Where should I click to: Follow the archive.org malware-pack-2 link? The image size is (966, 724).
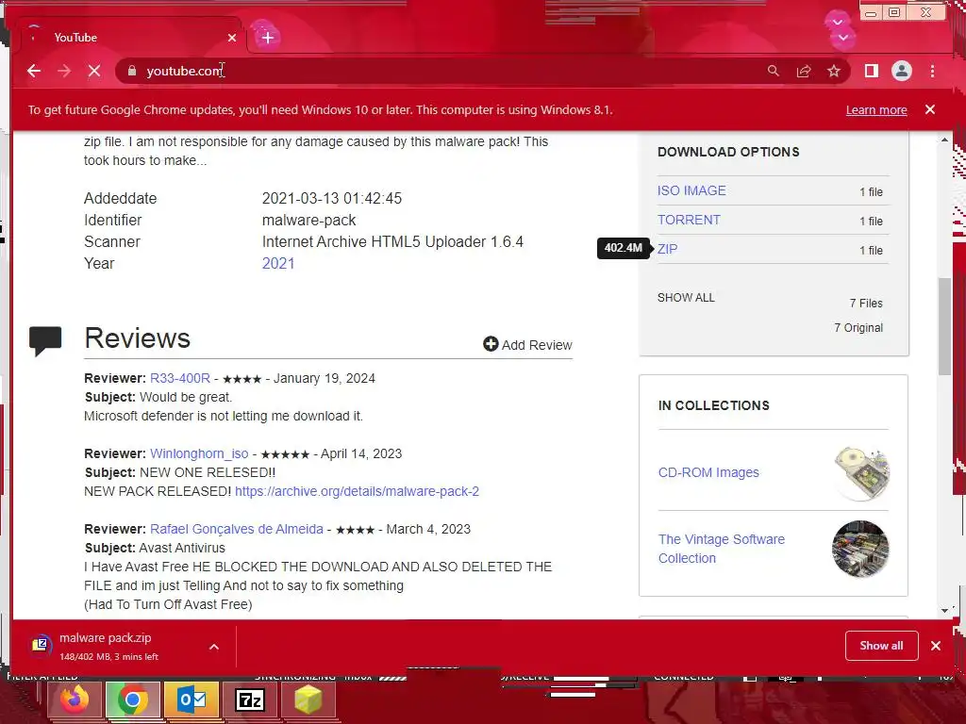point(357,491)
